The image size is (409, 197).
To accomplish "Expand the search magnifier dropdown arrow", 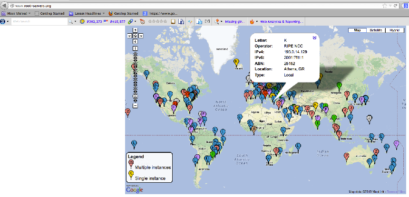I will point(76,22).
